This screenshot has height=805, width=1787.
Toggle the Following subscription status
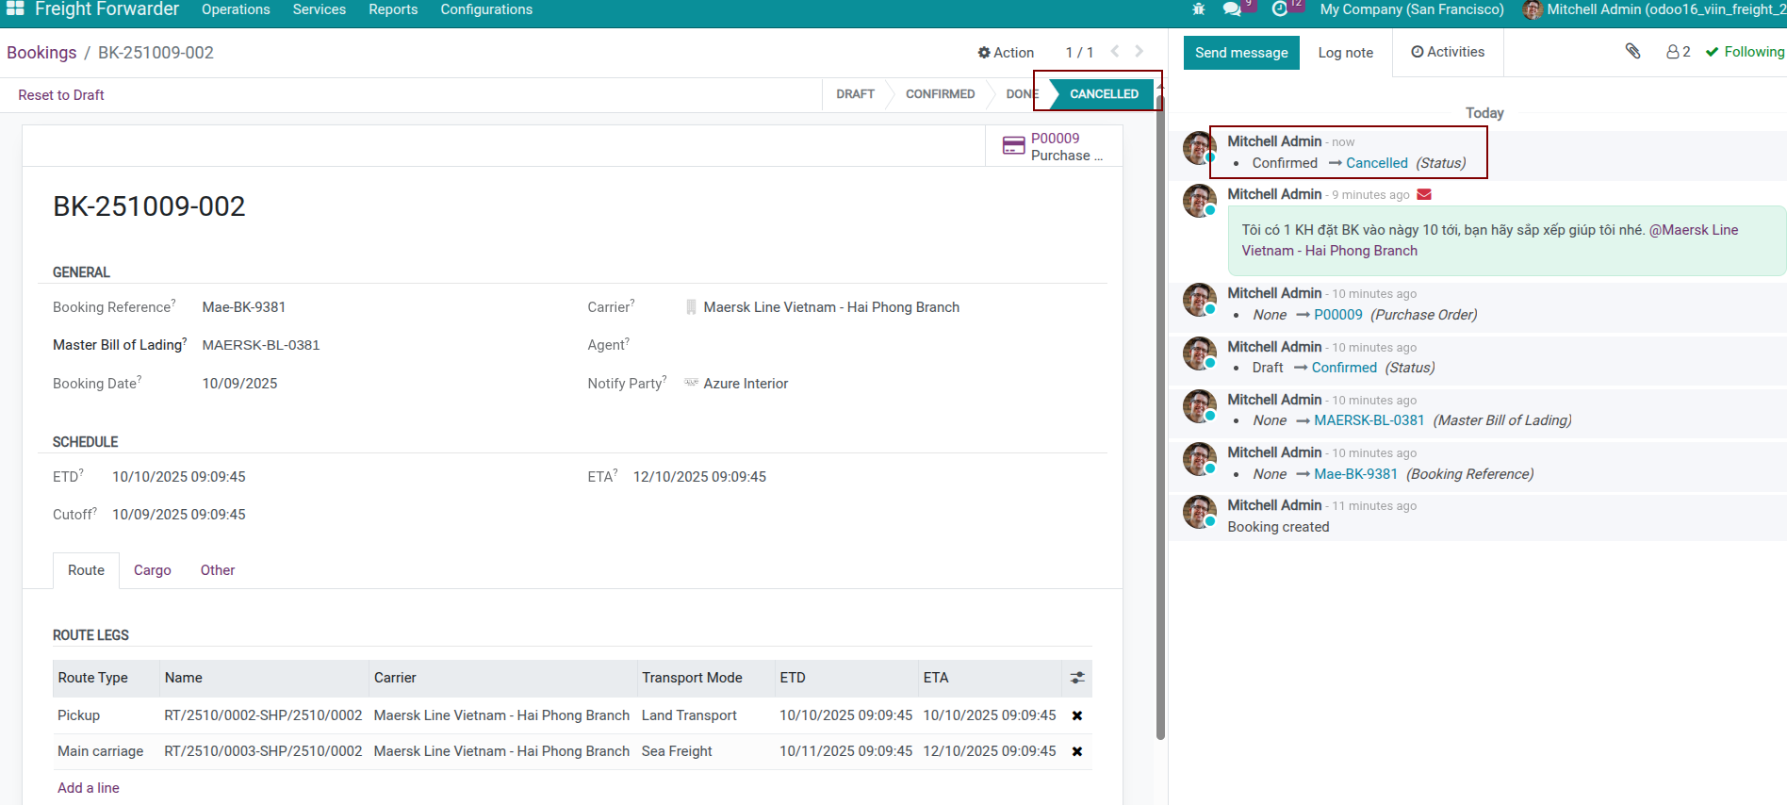(1745, 52)
